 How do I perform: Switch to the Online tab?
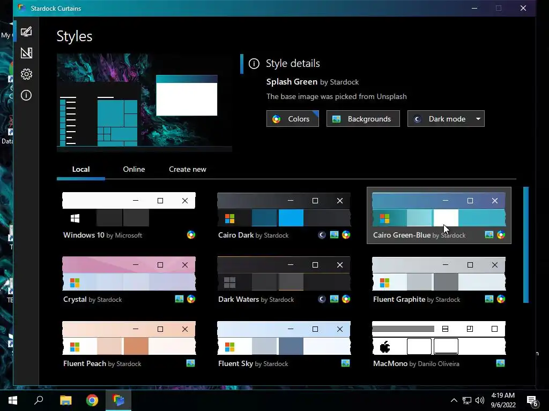point(133,169)
